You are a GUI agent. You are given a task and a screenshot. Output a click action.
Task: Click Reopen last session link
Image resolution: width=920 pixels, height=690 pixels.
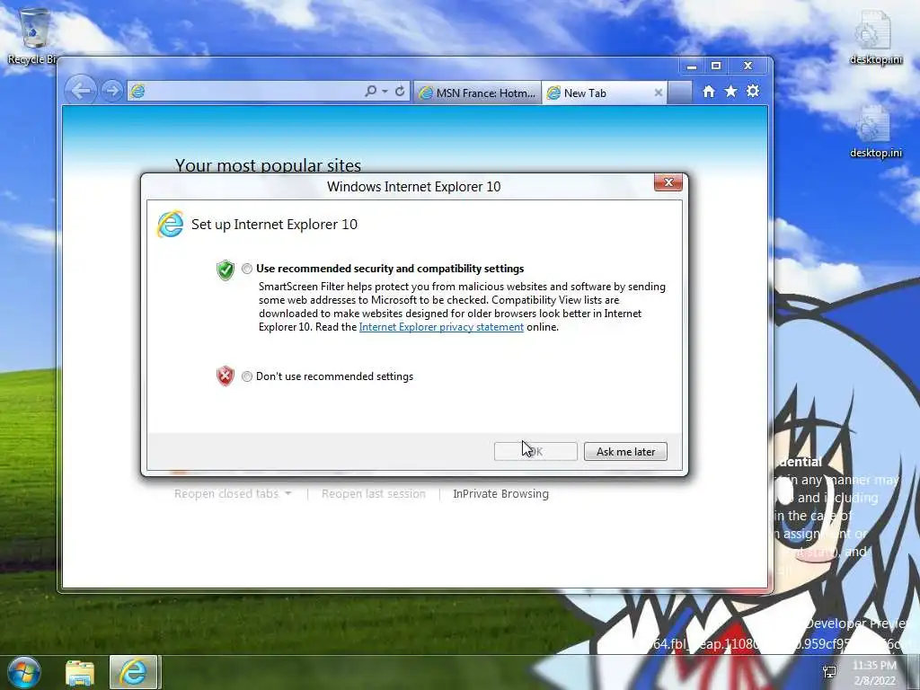[x=374, y=494]
